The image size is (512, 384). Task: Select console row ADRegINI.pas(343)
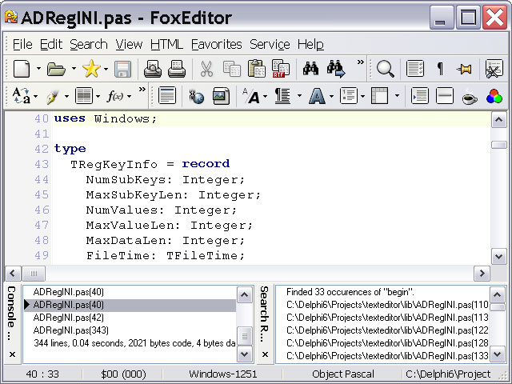[130, 330]
